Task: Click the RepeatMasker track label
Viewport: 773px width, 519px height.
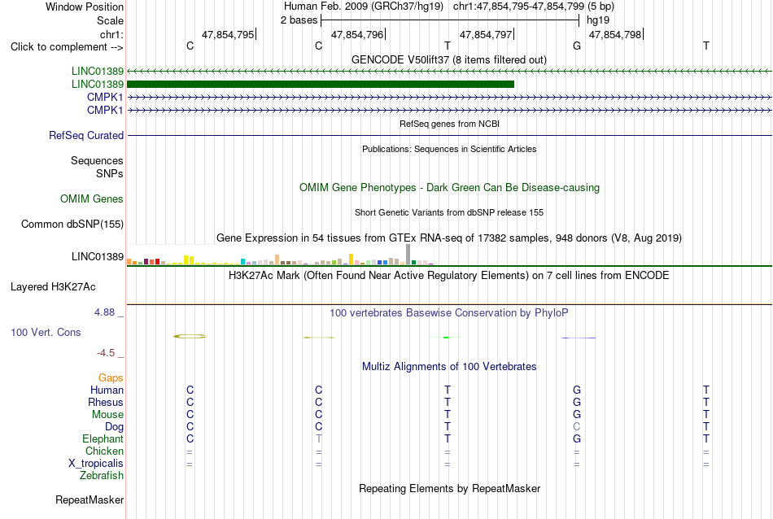Action: pos(90,499)
